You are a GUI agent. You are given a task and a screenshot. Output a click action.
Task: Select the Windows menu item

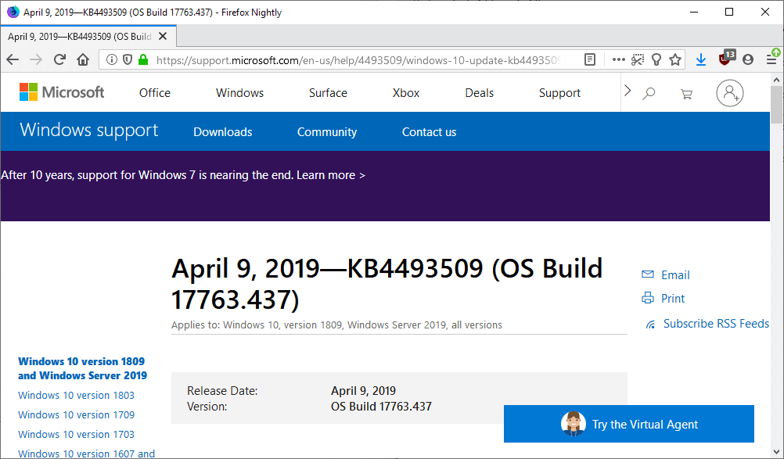[239, 92]
